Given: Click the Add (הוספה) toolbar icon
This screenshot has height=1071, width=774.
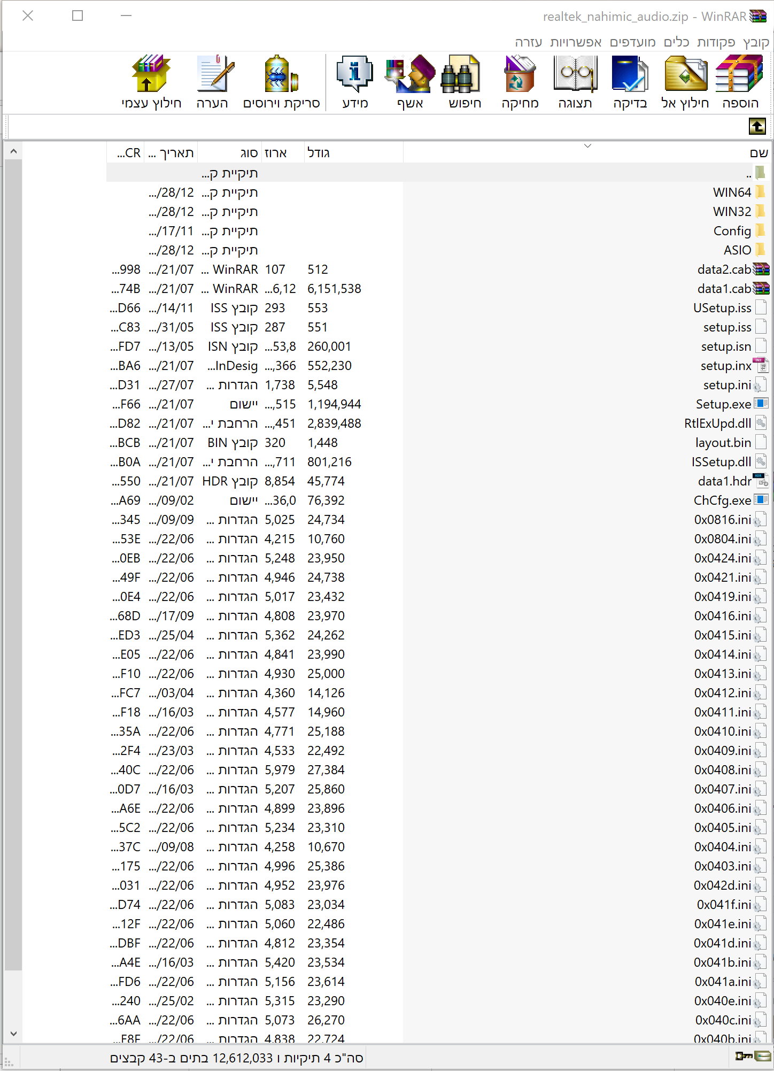Looking at the screenshot, I should pyautogui.click(x=740, y=81).
